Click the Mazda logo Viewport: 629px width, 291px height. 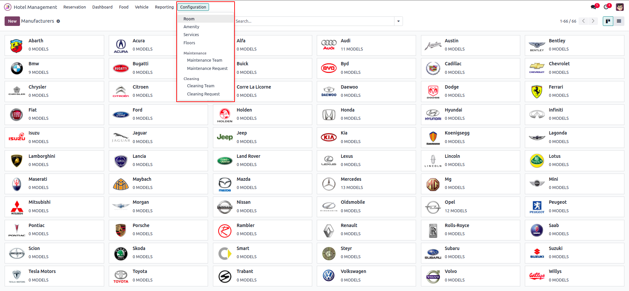[x=225, y=184]
